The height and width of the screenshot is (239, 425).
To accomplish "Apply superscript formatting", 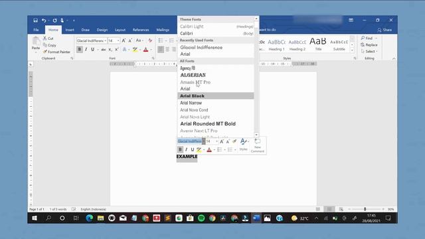I will point(117,50).
